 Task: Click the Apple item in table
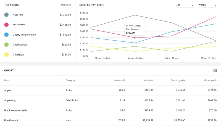8,90
